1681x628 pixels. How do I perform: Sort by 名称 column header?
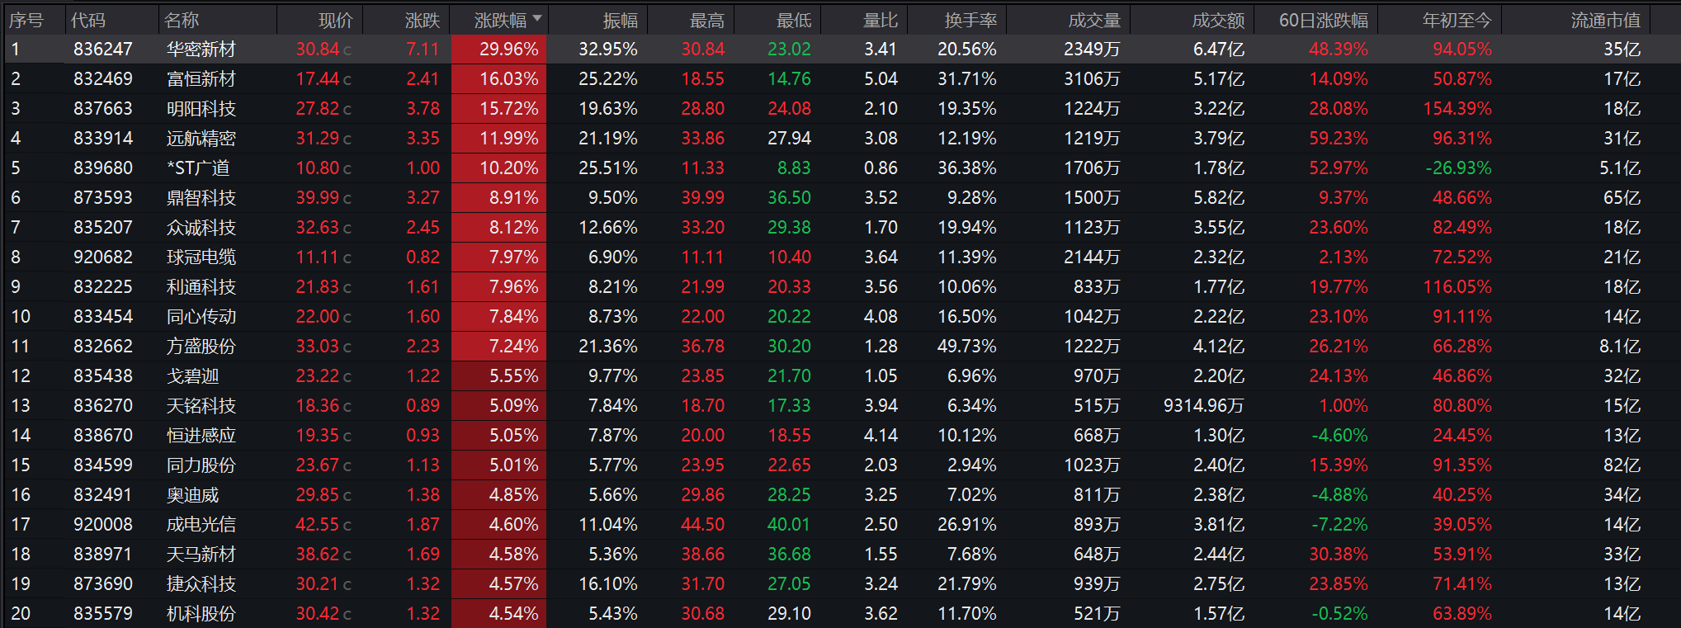(x=182, y=20)
